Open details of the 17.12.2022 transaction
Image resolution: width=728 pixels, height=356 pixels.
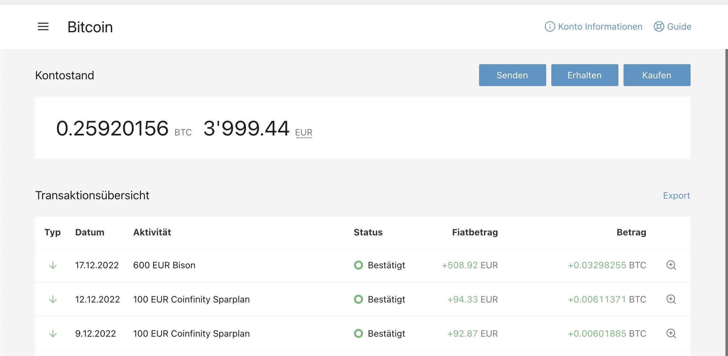click(671, 265)
